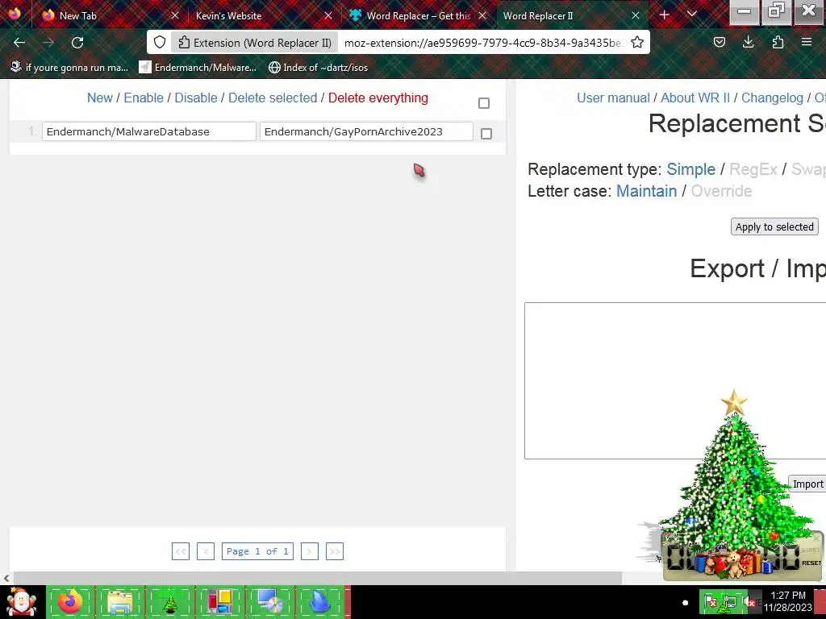This screenshot has height=619, width=826.
Task: Click the red Delete everything link
Action: [378, 98]
